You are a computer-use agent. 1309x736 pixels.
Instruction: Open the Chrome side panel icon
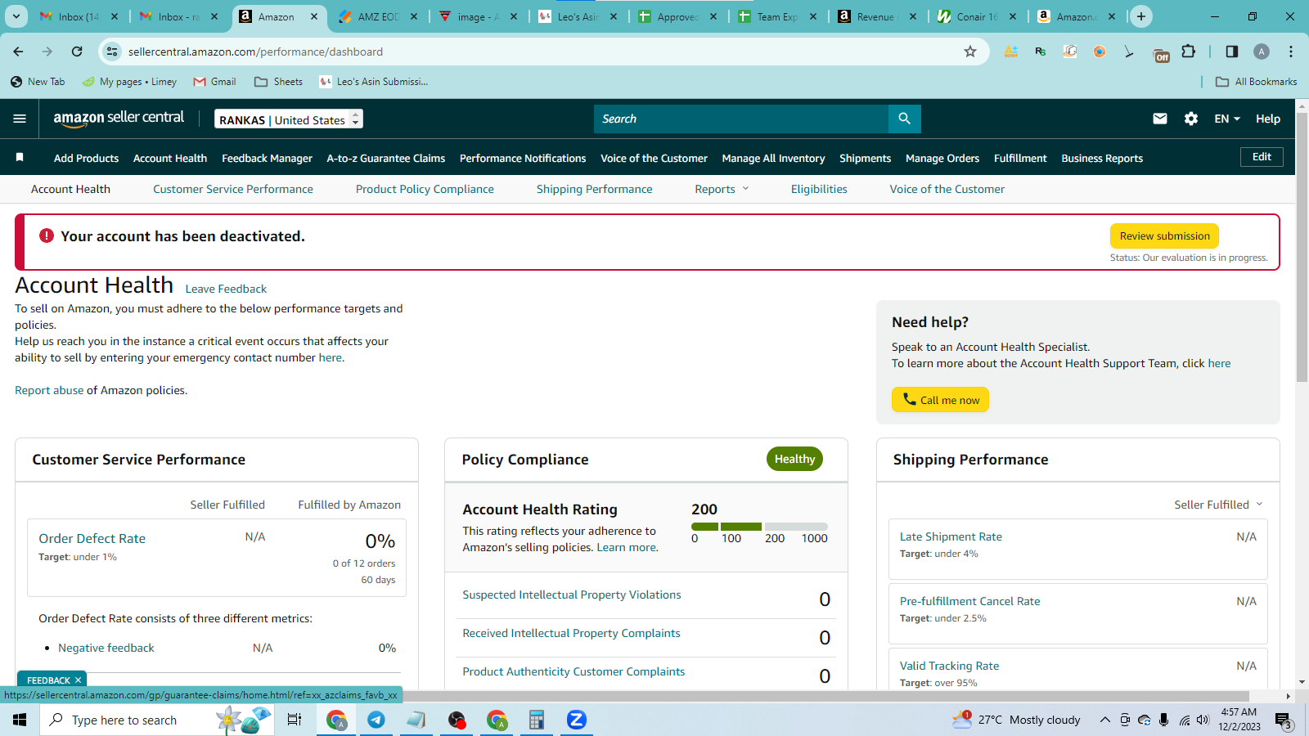1232,52
